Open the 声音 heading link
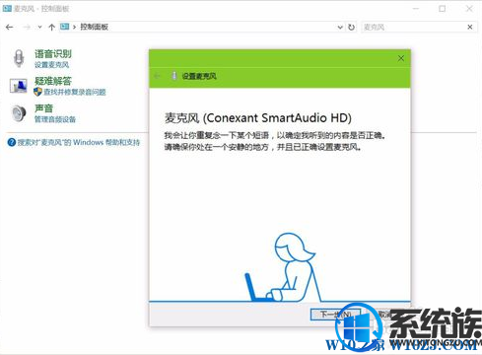The width and height of the screenshot is (482, 355). (x=43, y=108)
